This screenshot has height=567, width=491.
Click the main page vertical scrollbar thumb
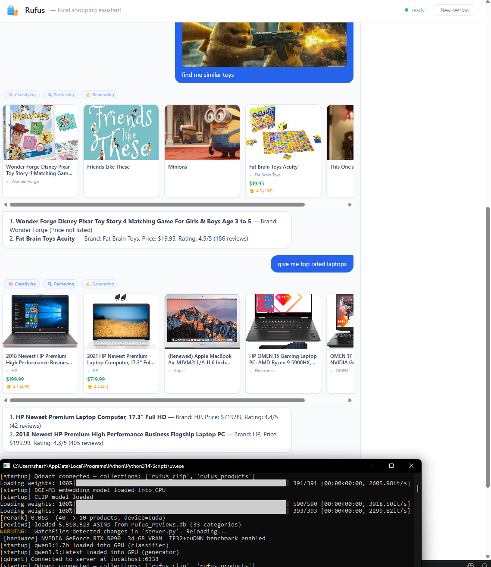click(488, 347)
